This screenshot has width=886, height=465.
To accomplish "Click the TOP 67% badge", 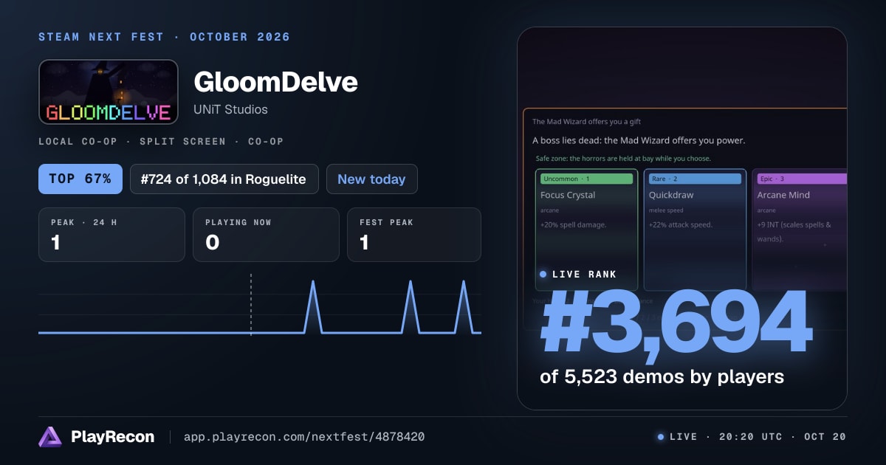I will coord(80,179).
